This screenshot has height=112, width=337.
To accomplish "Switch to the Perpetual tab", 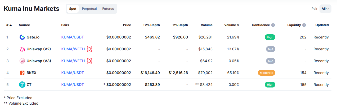I will [89, 9].
